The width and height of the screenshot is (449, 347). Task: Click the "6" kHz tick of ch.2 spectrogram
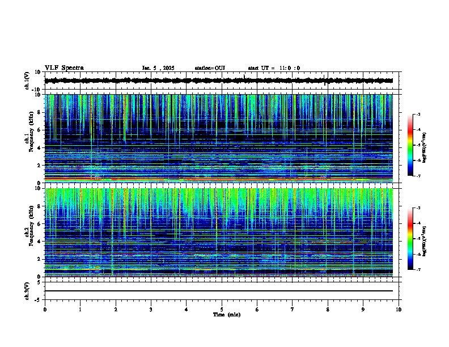coord(40,224)
